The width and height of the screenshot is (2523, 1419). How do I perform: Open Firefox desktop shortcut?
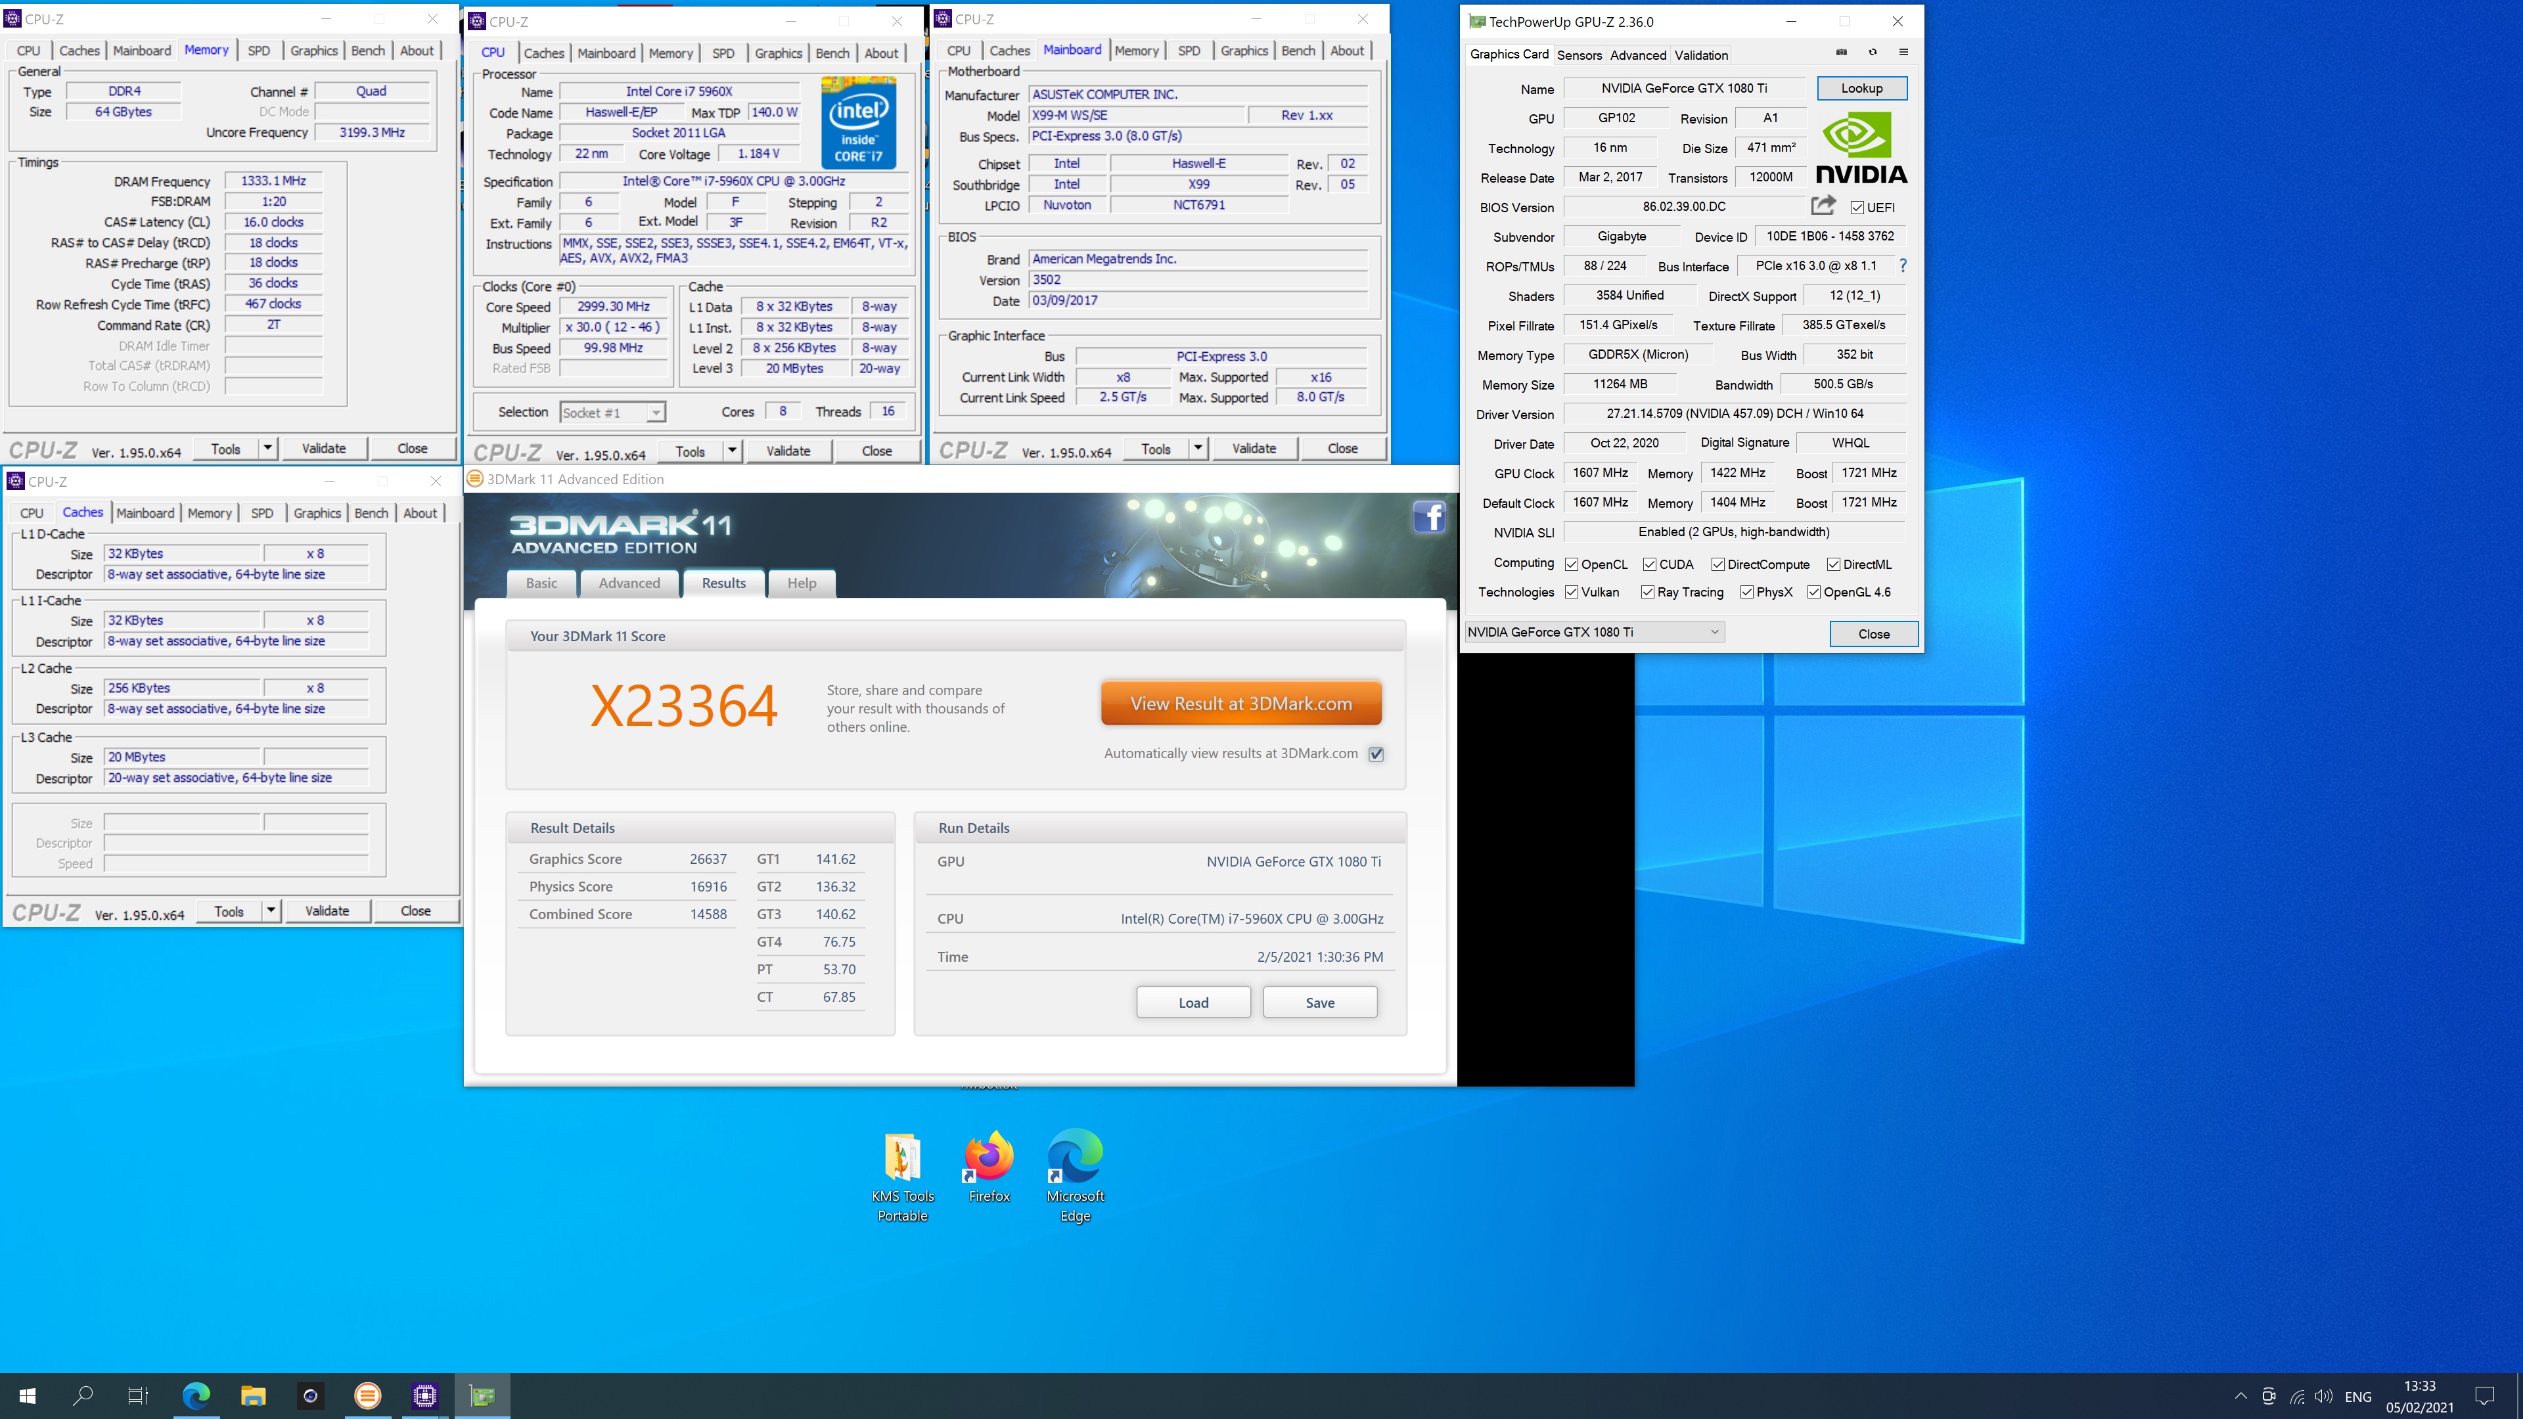[x=989, y=1167]
